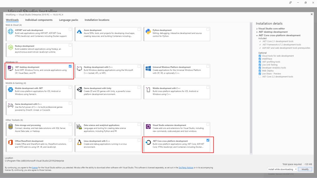Click the Python development icon
The width and height of the screenshot is (317, 178).
pyautogui.click(x=148, y=31)
